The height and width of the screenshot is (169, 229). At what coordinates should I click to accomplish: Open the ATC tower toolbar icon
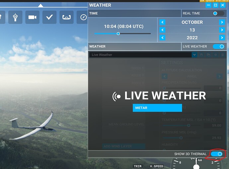[15, 17]
